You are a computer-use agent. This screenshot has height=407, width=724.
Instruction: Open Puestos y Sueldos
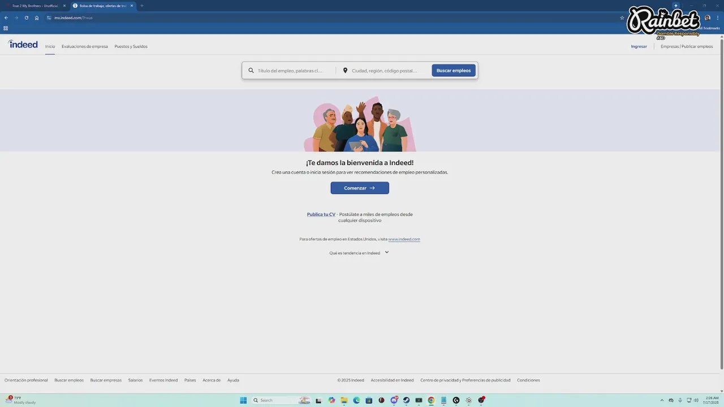[131, 46]
